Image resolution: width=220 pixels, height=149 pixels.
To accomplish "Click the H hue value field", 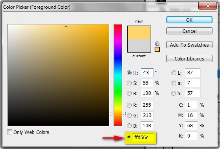I will 147,73.
